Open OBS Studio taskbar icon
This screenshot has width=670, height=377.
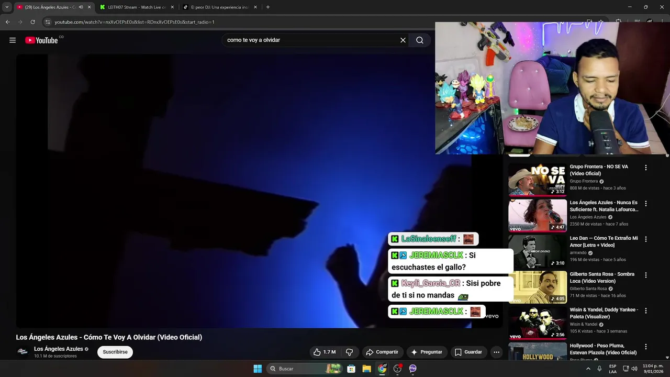click(397, 369)
